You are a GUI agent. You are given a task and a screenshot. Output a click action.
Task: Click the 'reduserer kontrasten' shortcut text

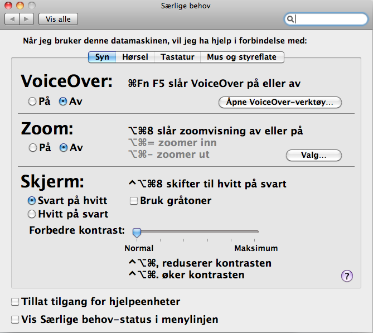click(x=217, y=263)
